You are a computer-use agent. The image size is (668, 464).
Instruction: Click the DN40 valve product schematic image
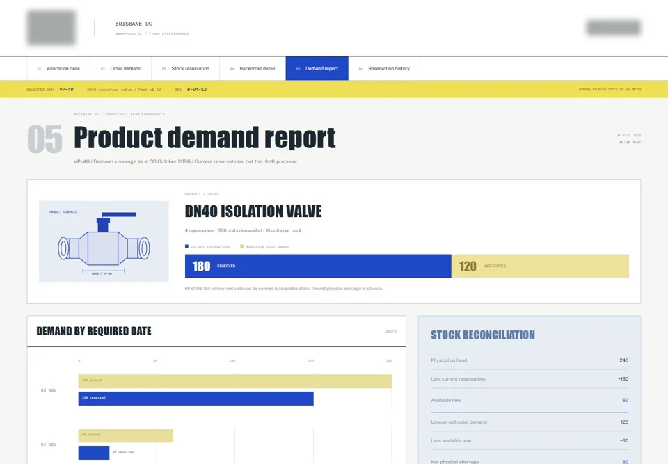(x=104, y=241)
